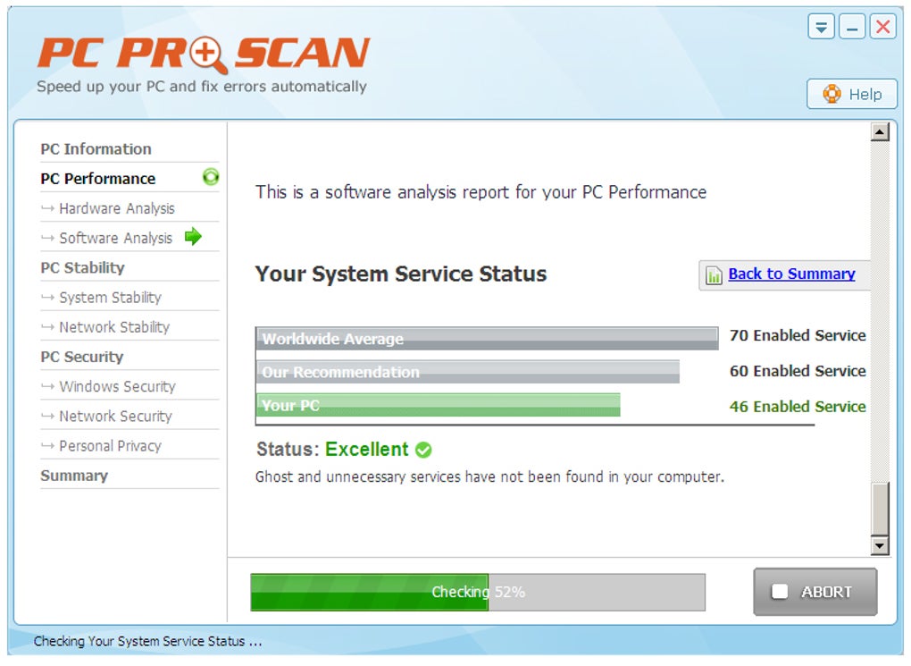The height and width of the screenshot is (666, 911).
Task: Click 'Ghost and unnecessary services' message
Action: (489, 477)
